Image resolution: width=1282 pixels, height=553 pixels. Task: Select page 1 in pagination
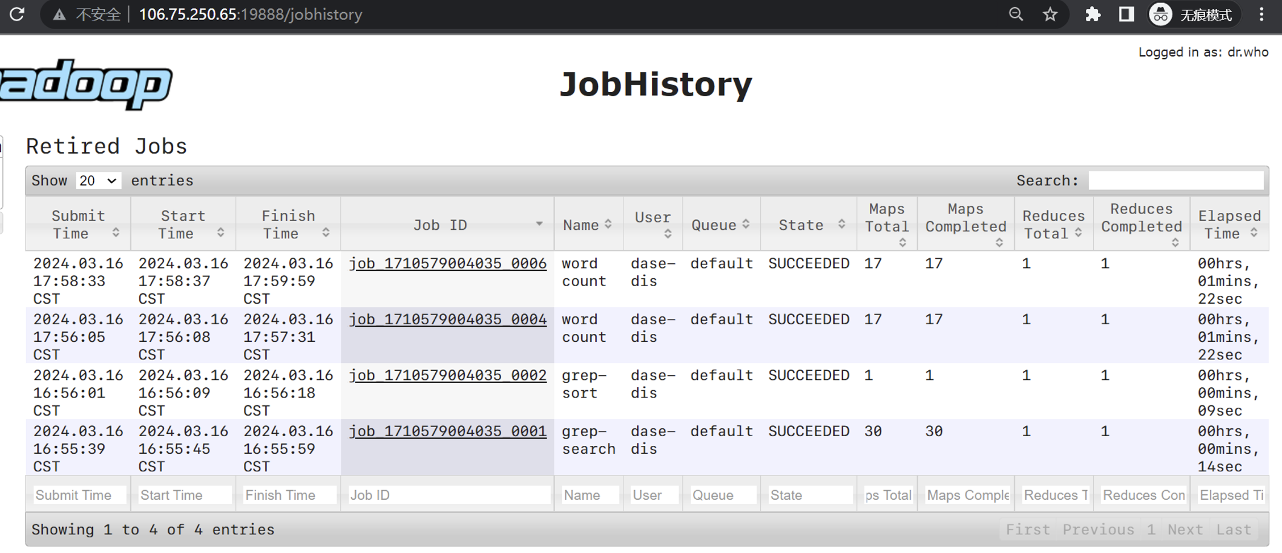pyautogui.click(x=1151, y=530)
